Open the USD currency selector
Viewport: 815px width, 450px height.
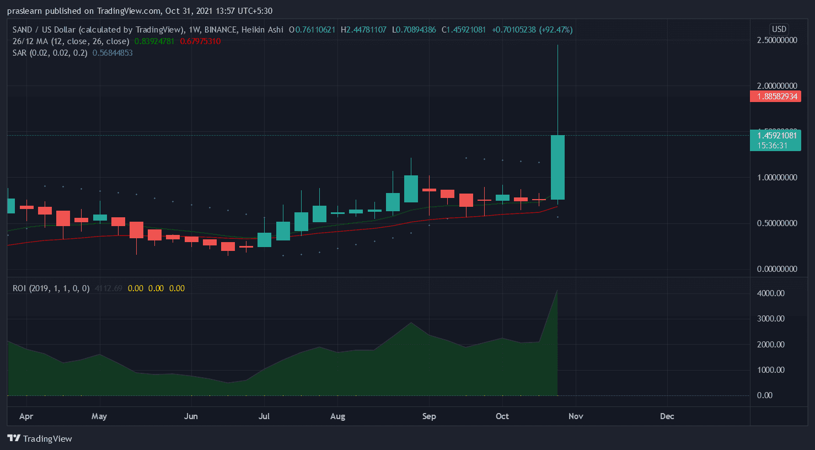[x=779, y=29]
